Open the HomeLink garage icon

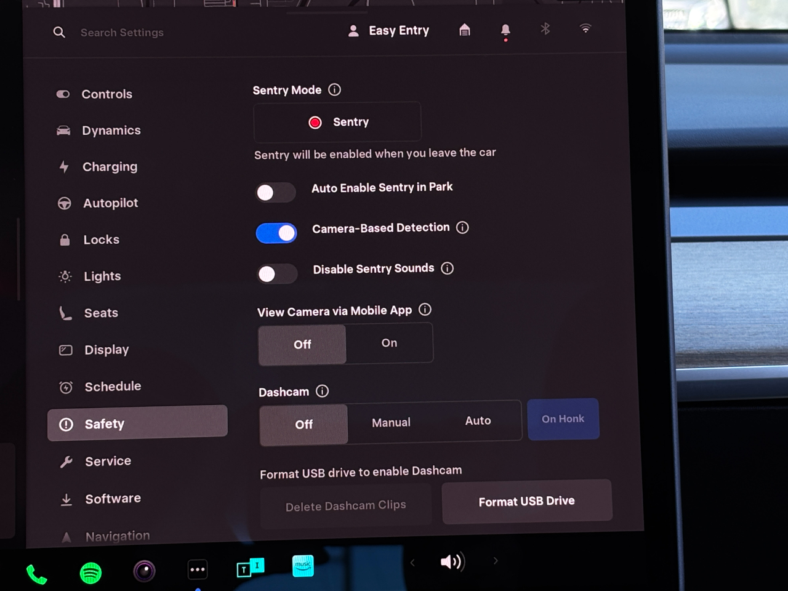click(465, 30)
